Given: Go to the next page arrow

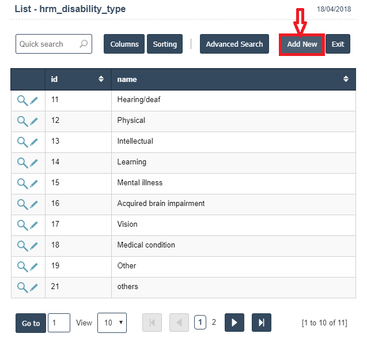Looking at the screenshot, I should [234, 323].
